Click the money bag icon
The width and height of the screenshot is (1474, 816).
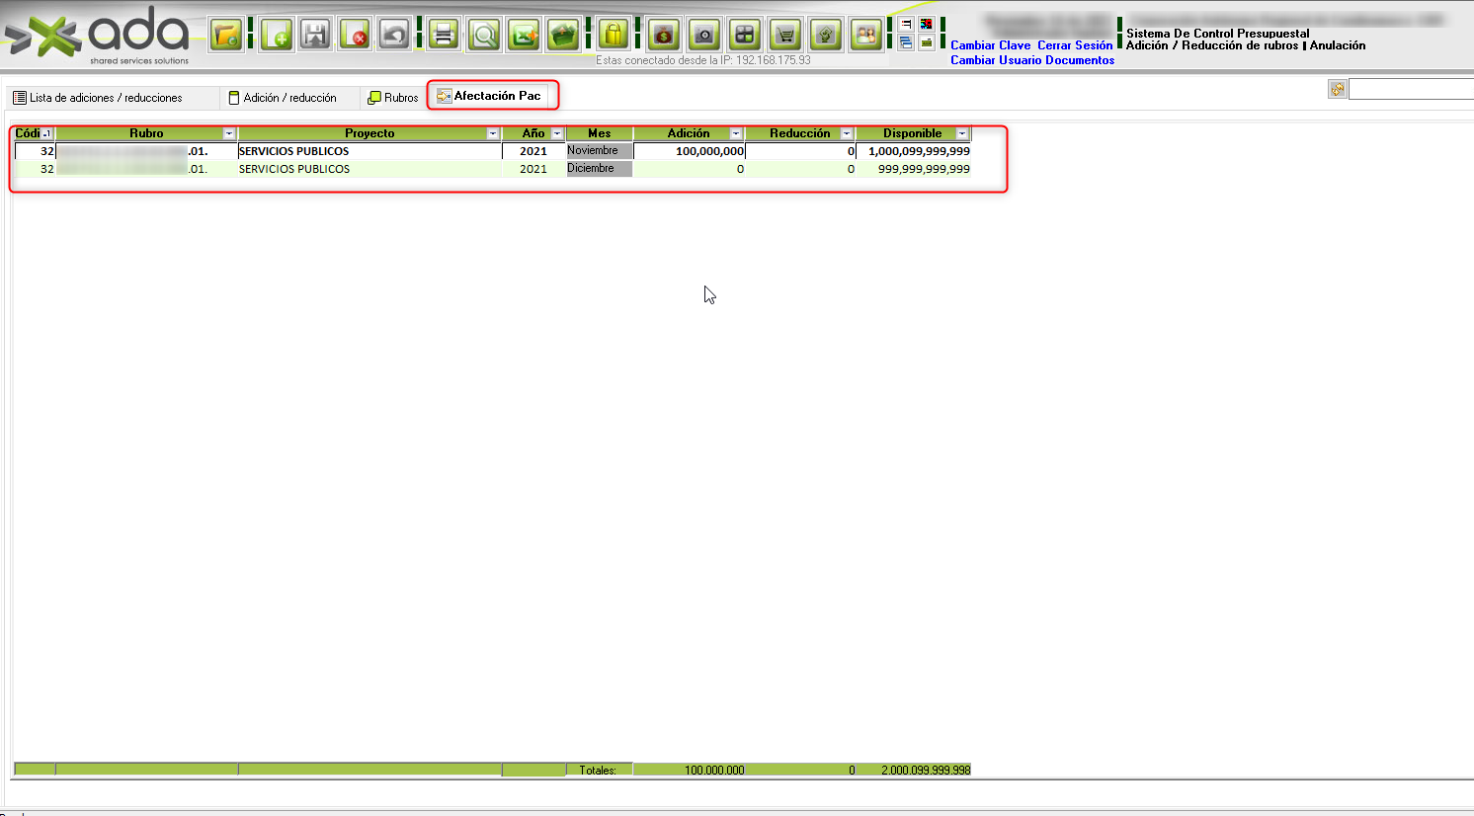(663, 36)
